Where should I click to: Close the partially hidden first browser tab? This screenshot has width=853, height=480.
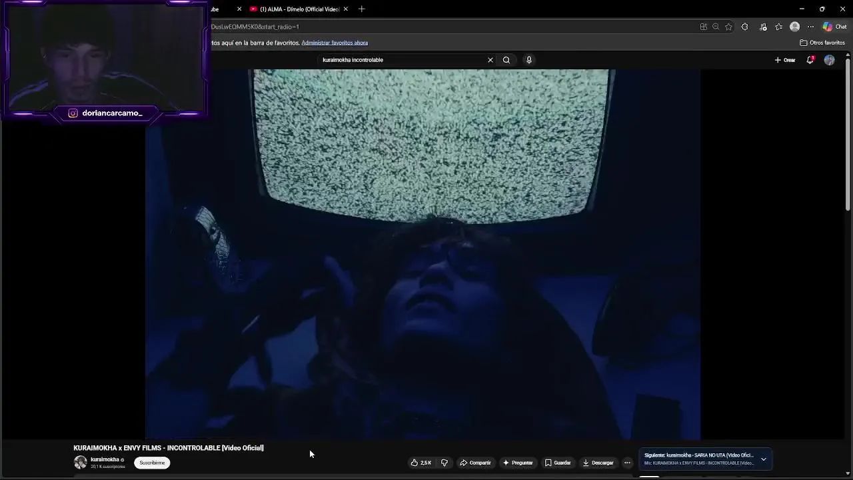point(239,9)
